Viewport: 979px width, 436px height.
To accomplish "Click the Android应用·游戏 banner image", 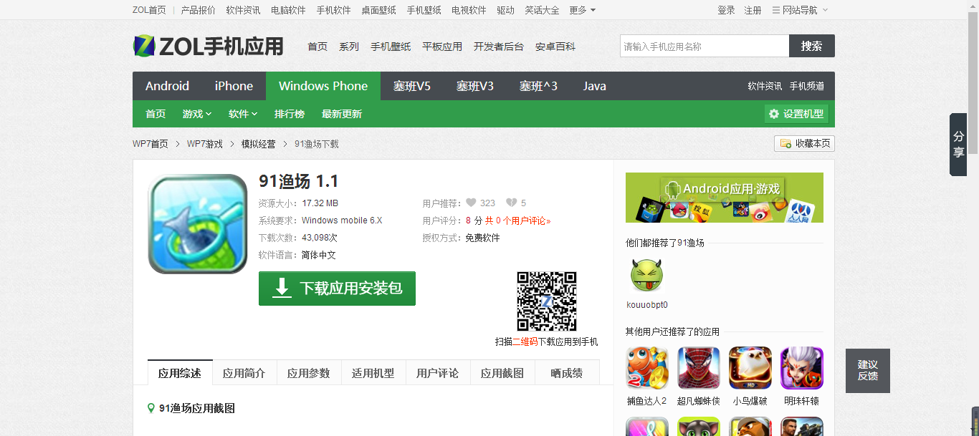I will click(x=724, y=198).
